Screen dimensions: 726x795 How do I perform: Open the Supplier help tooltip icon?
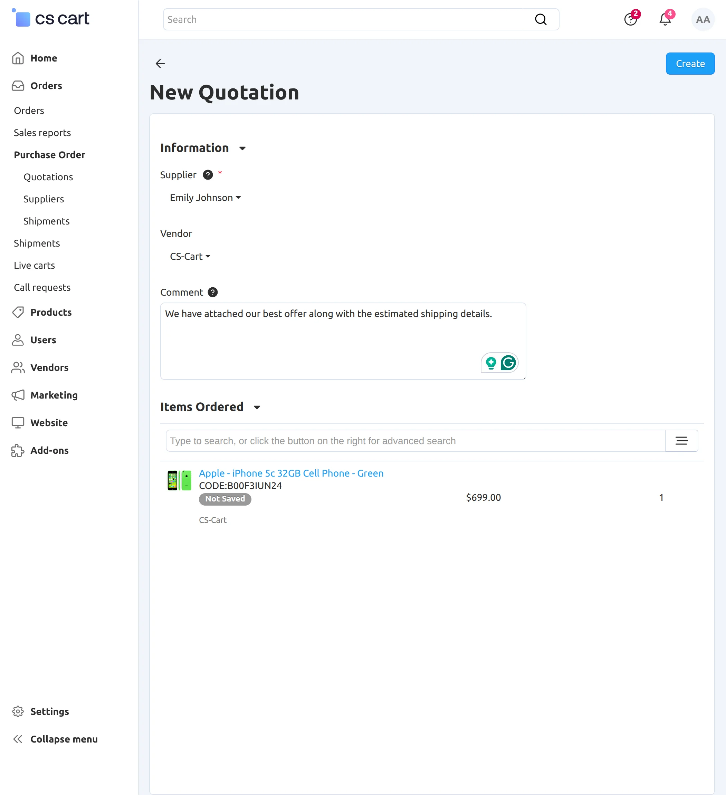coord(208,175)
